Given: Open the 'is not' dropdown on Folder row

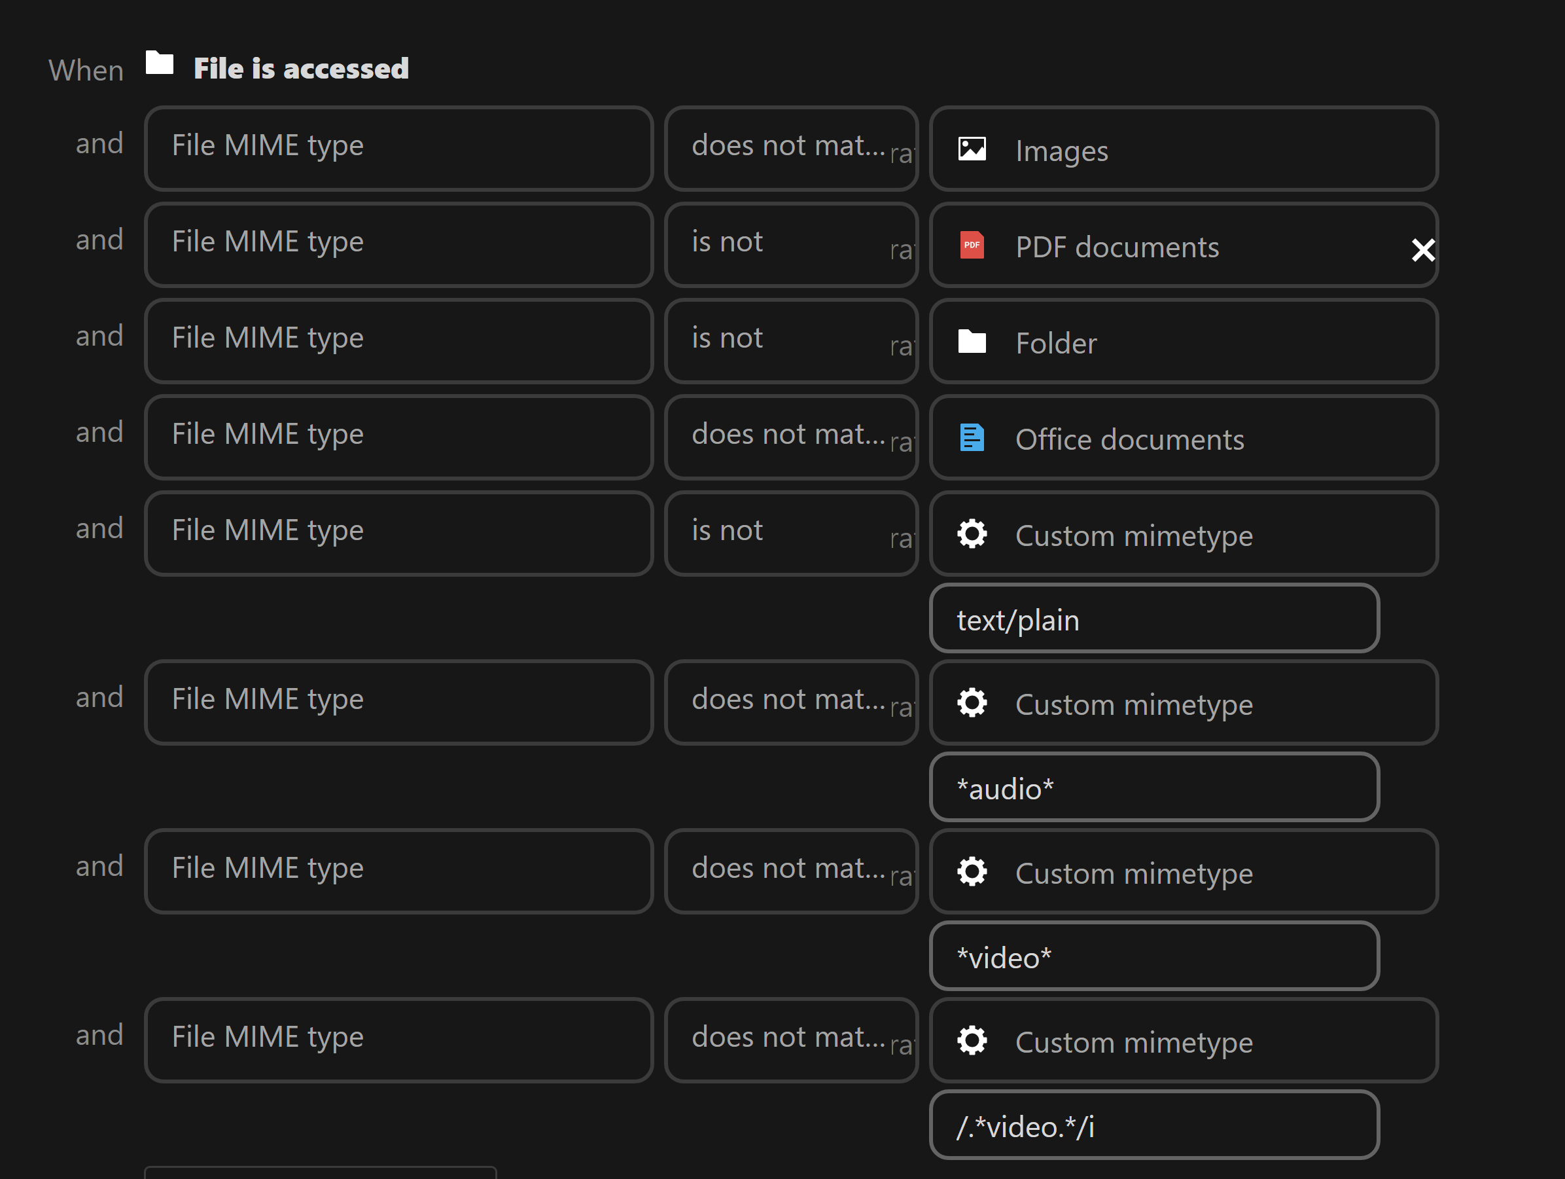Looking at the screenshot, I should click(790, 340).
